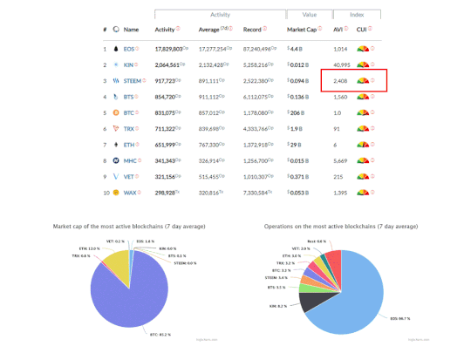Open the MHC blockchain link
This screenshot has height=353, width=471.
click(130, 160)
